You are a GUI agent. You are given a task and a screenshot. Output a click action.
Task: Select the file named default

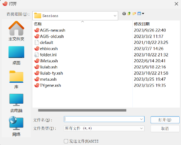coord(46,43)
